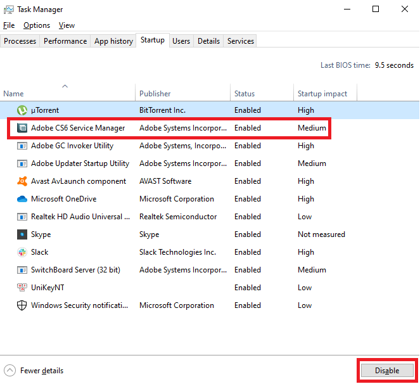The width and height of the screenshot is (420, 384).
Task: Click Microsoft Corporation publisher for OneDrive
Action: tap(177, 199)
